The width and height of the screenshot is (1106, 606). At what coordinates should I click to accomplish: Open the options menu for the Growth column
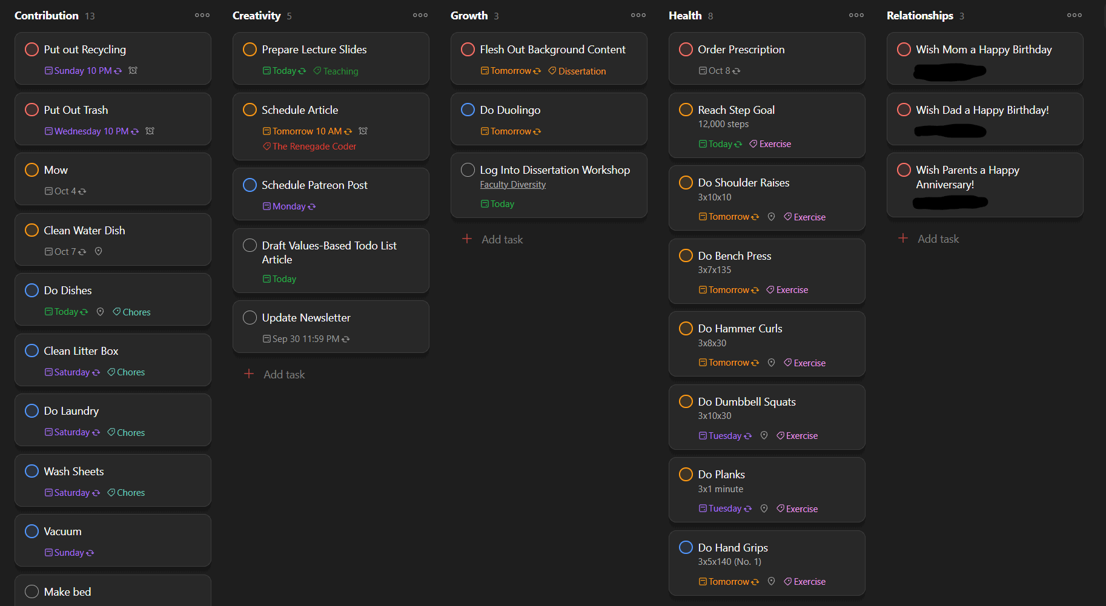point(638,15)
